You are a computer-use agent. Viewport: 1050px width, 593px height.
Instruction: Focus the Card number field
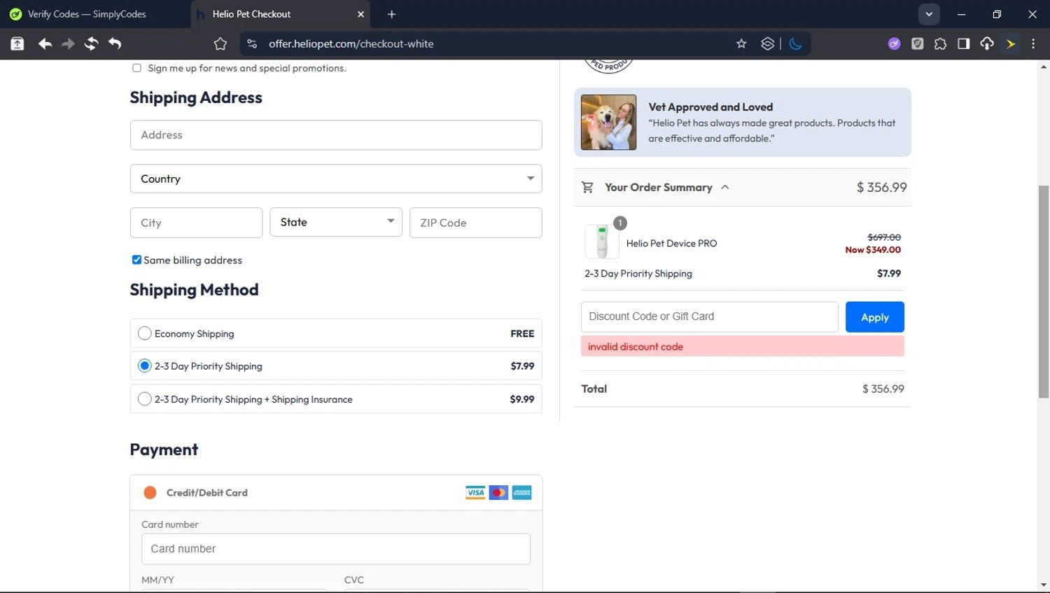336,549
